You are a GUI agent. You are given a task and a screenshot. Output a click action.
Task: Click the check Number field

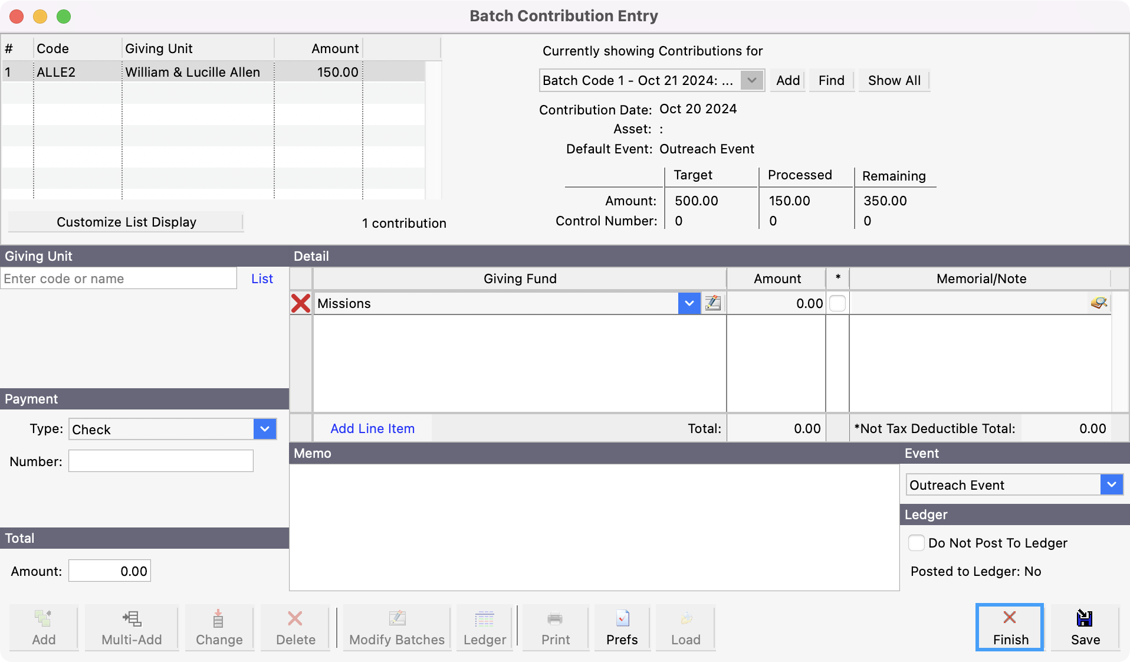(160, 461)
